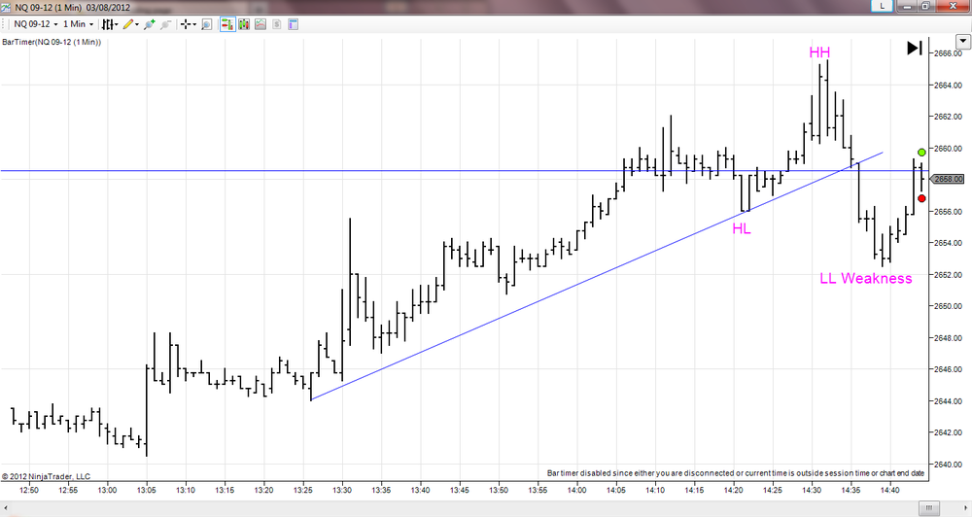Click the LL Weakness text annotation
Screen dimensions: 972x517
coord(866,278)
